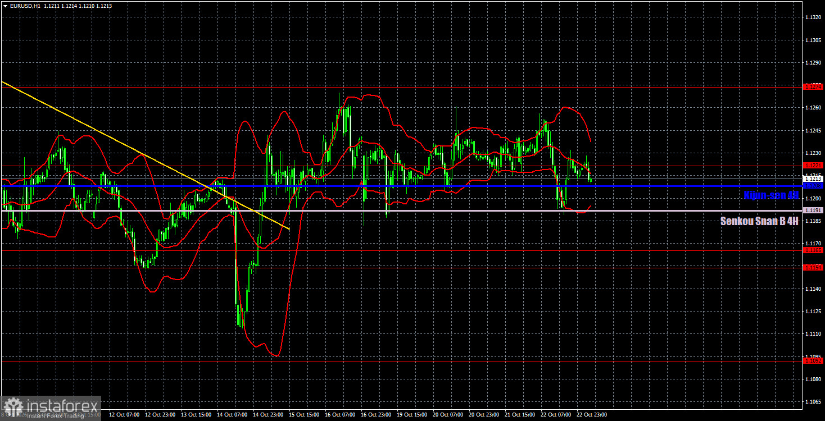Viewport: 825px width, 421px height.
Task: Click the 1.1080 price scale value
Action: tap(813, 379)
